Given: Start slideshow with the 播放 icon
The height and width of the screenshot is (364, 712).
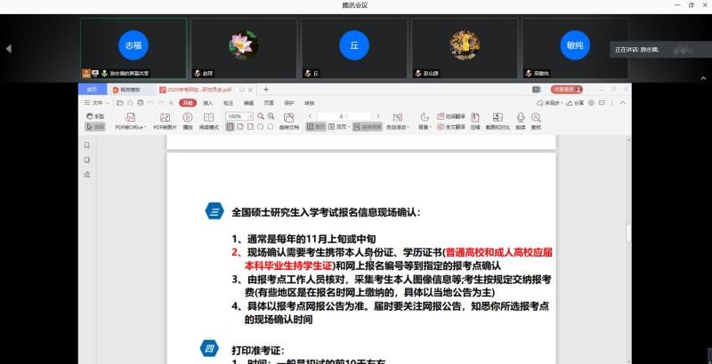Looking at the screenshot, I should point(188,117).
